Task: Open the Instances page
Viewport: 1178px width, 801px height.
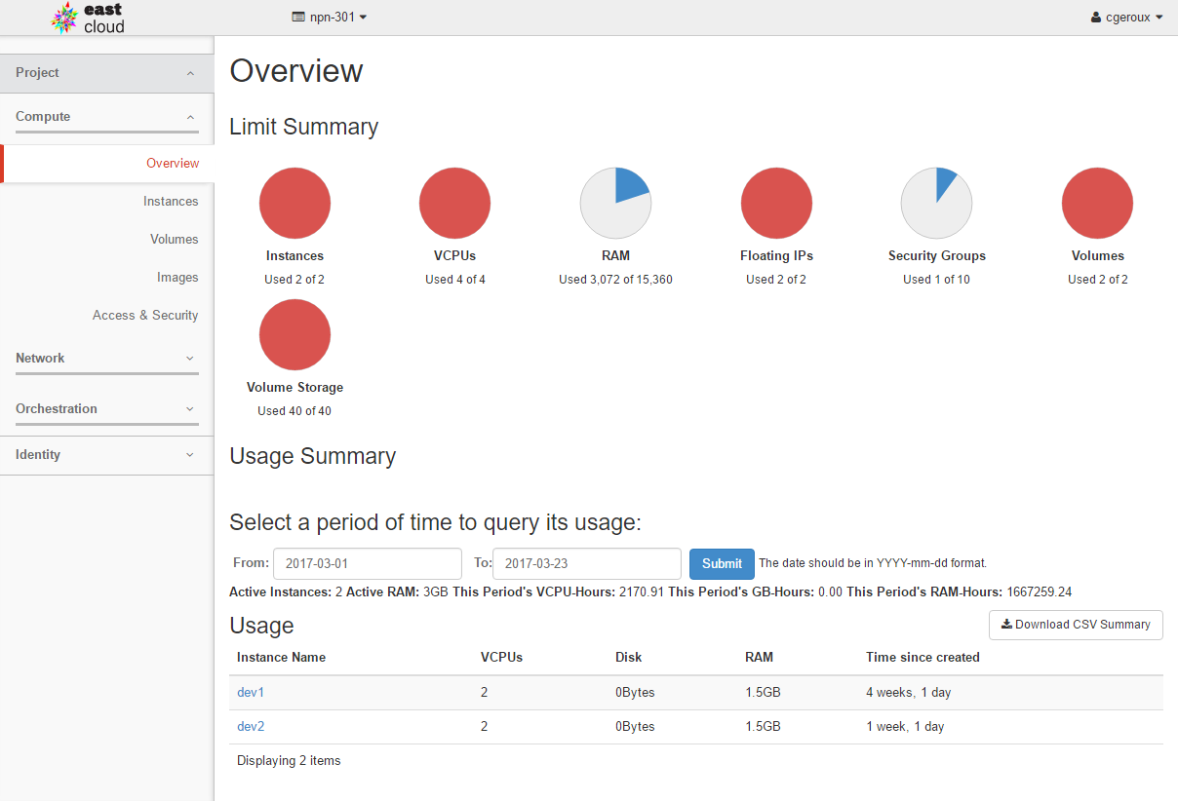Action: [171, 202]
